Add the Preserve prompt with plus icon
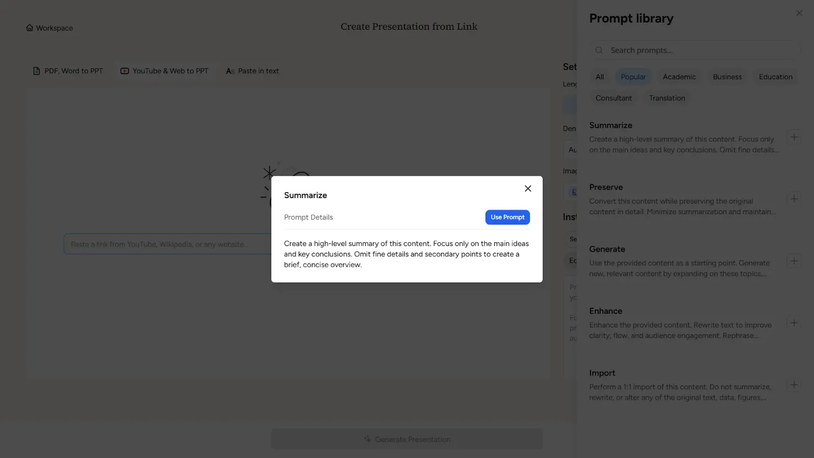 [x=794, y=199]
